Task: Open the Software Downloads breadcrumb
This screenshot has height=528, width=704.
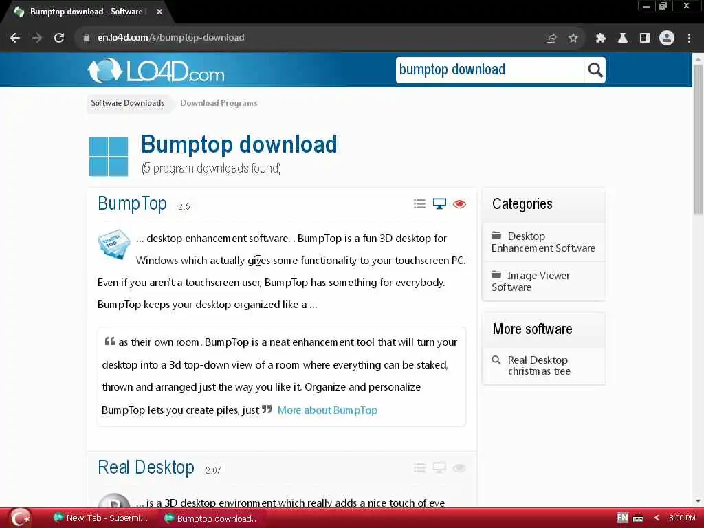Action: pos(127,103)
